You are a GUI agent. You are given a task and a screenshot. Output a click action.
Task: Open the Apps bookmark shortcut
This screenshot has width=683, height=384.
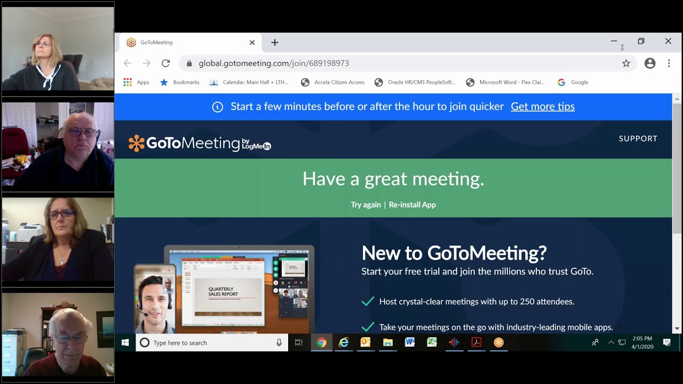point(136,82)
